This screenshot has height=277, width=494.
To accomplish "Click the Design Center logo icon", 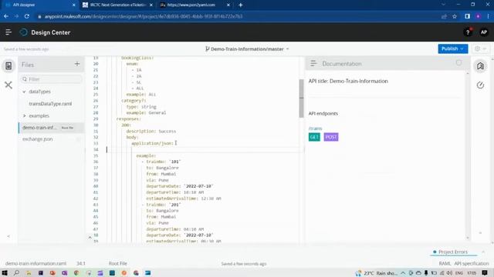I will [24, 32].
